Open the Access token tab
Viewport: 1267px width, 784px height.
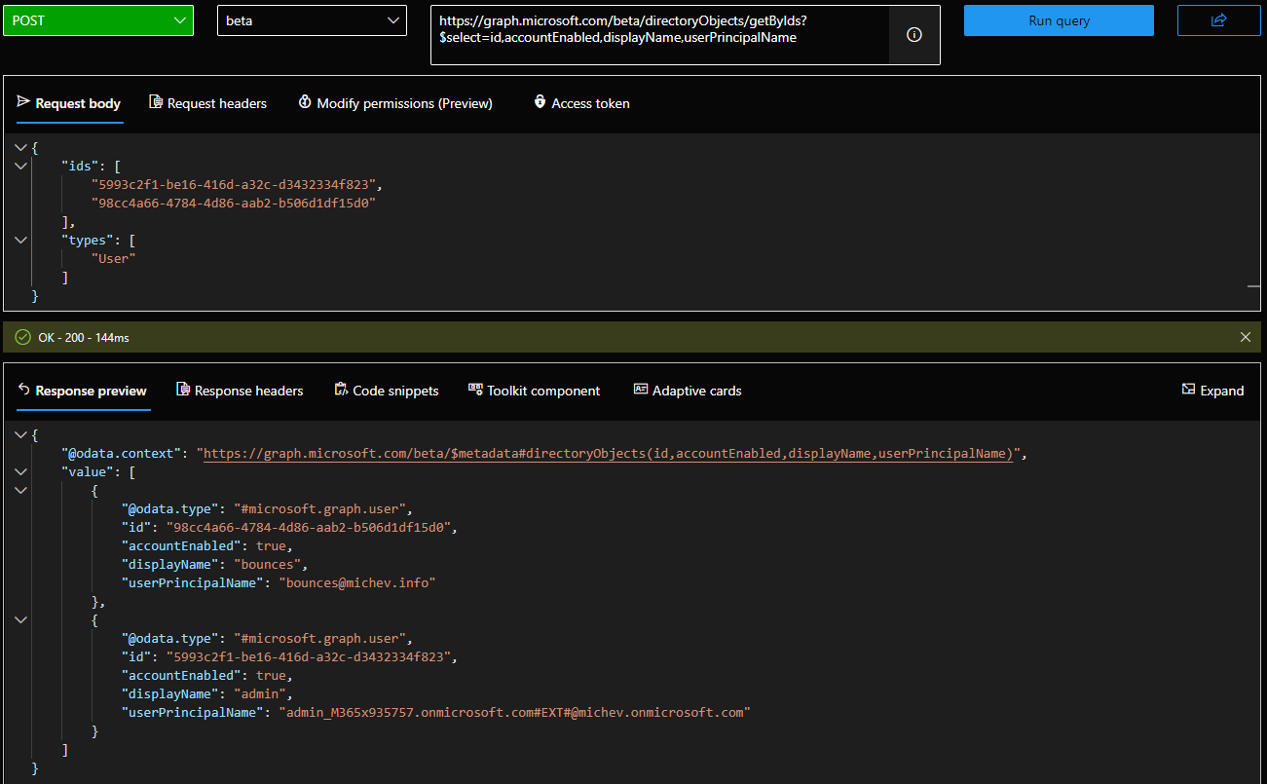(581, 103)
